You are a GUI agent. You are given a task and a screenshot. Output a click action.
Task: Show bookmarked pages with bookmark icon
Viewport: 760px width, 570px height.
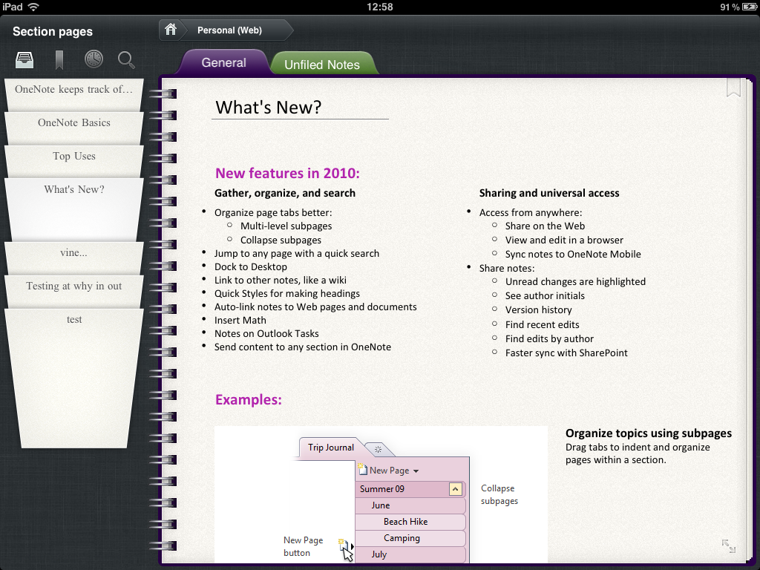coord(59,59)
